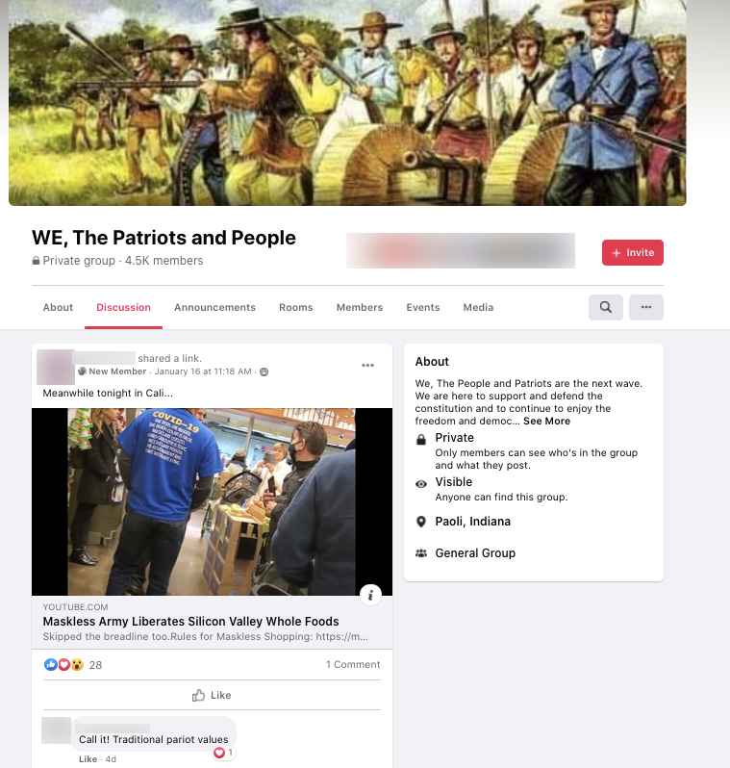The image size is (730, 768).
Task: Expand the About description with See More
Action: point(547,422)
